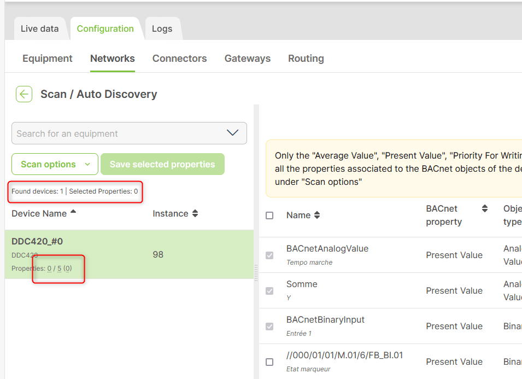Open the Gateways section
This screenshot has height=379, width=522.
click(247, 59)
